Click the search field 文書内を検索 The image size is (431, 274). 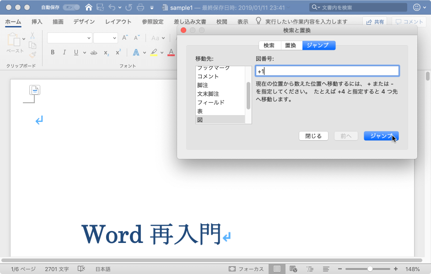[358, 7]
